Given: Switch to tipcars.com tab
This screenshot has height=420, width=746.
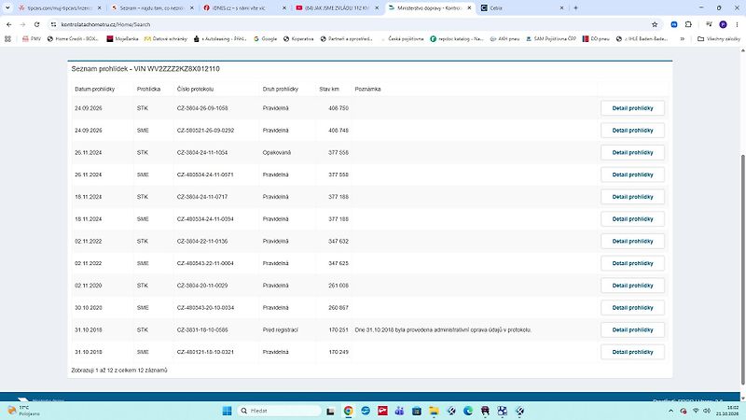Looking at the screenshot, I should point(60,8).
